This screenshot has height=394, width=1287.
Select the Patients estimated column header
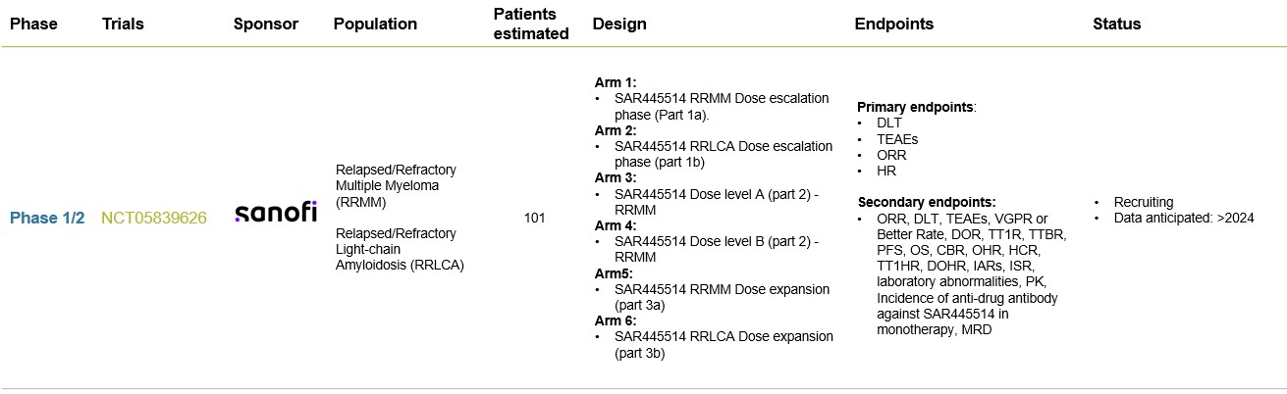coord(531,24)
